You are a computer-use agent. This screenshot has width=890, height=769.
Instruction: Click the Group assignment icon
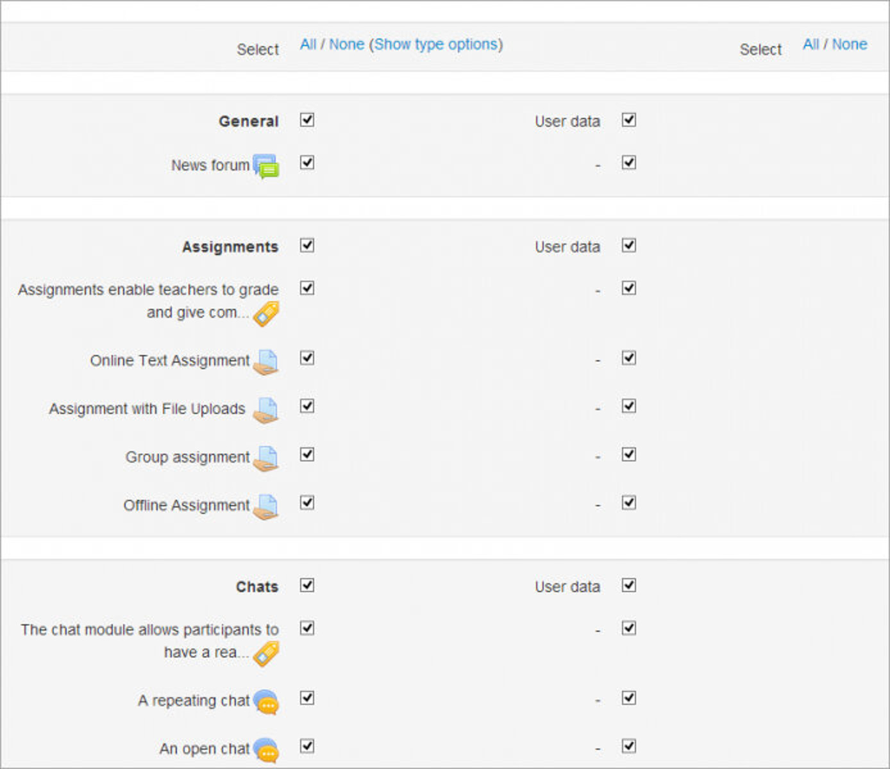tap(265, 458)
